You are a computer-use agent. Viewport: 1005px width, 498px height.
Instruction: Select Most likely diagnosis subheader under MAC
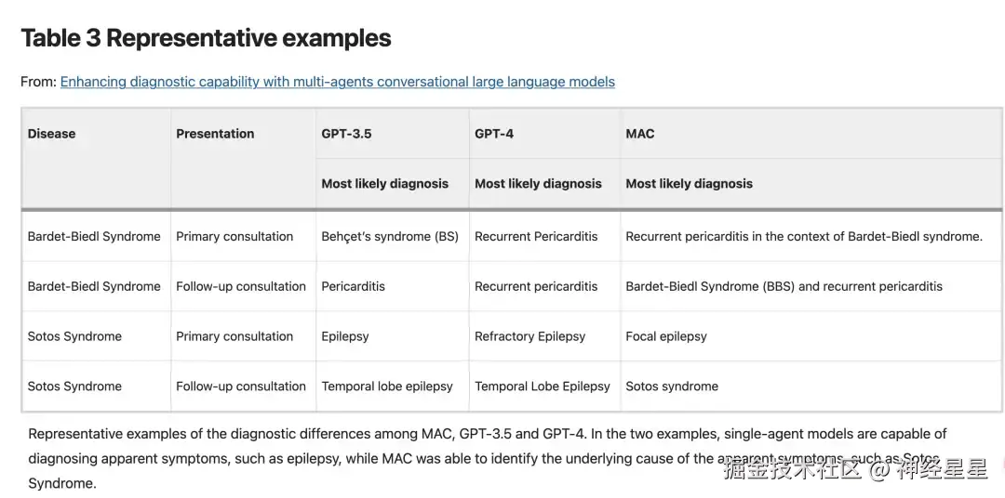click(689, 184)
